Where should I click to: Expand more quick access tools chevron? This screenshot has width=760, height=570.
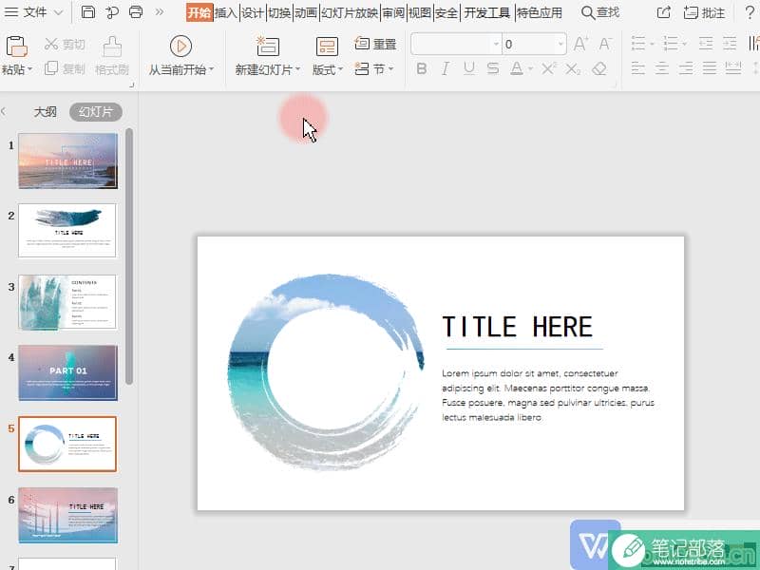click(160, 12)
